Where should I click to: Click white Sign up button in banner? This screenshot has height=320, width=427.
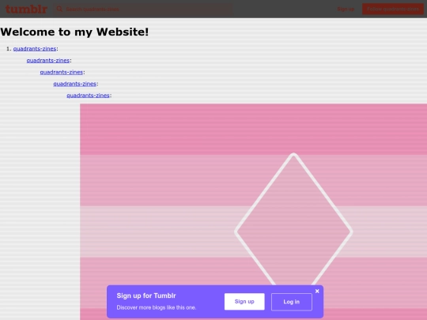click(244, 302)
